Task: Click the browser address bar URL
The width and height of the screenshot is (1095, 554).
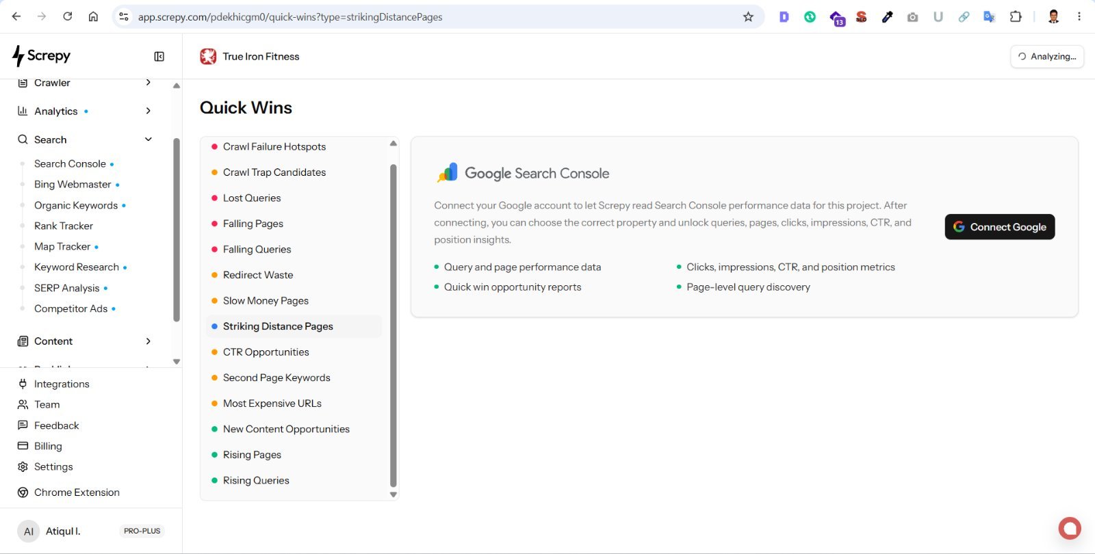Action: coord(290,17)
